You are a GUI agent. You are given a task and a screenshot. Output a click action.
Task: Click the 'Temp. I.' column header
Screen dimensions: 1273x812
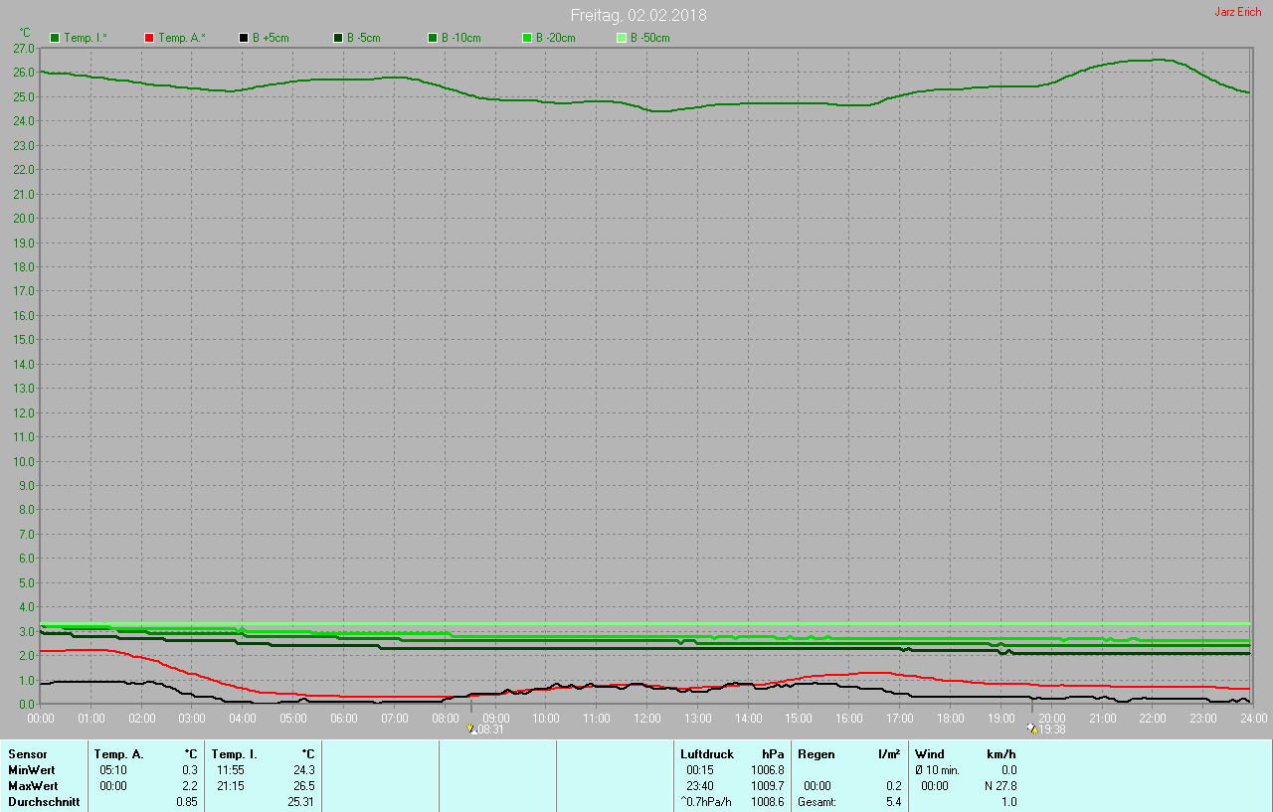point(235,754)
